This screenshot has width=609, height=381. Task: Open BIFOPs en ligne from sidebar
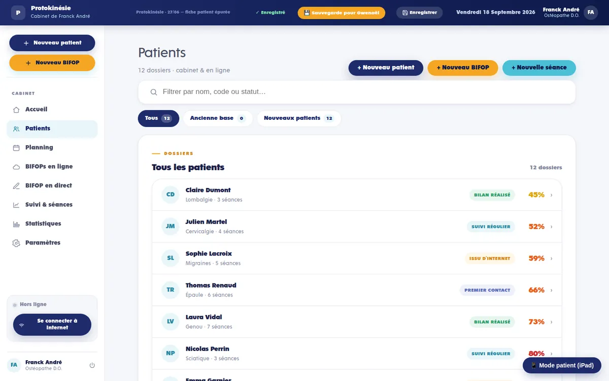(x=52, y=167)
